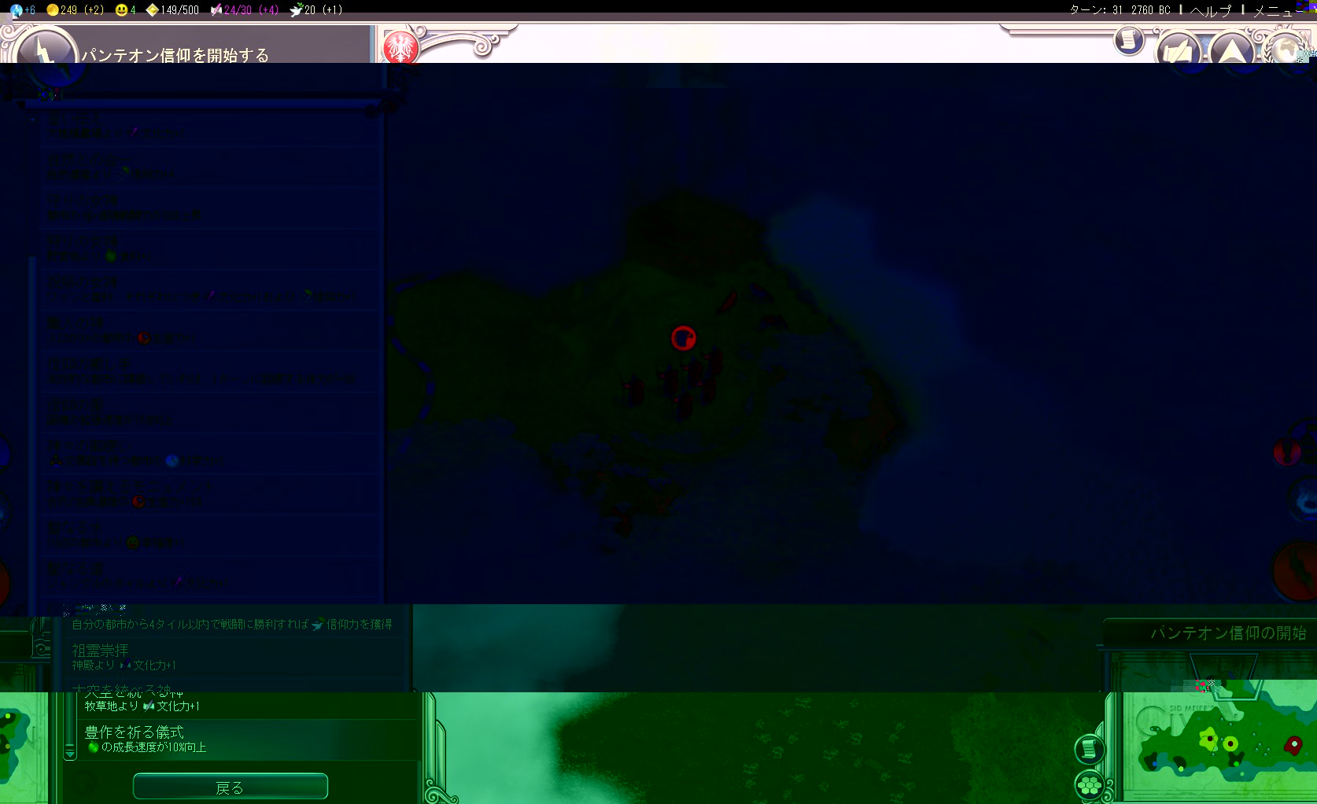Click the faith dove icon in top bar

coord(297,10)
